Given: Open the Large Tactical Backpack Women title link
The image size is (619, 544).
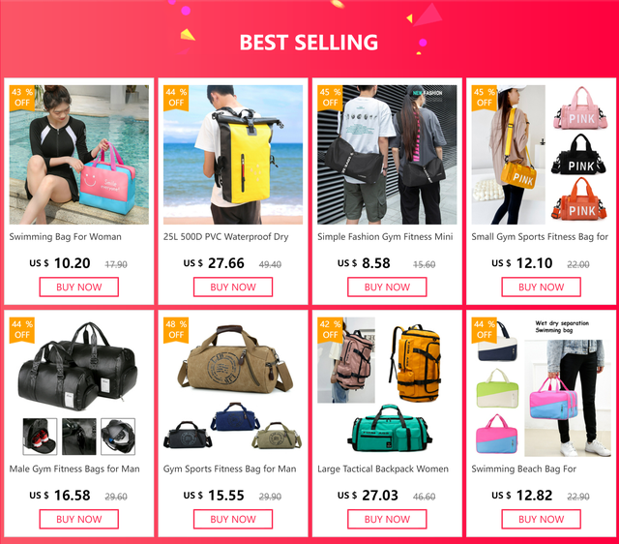Looking at the screenshot, I should pyautogui.click(x=383, y=468).
